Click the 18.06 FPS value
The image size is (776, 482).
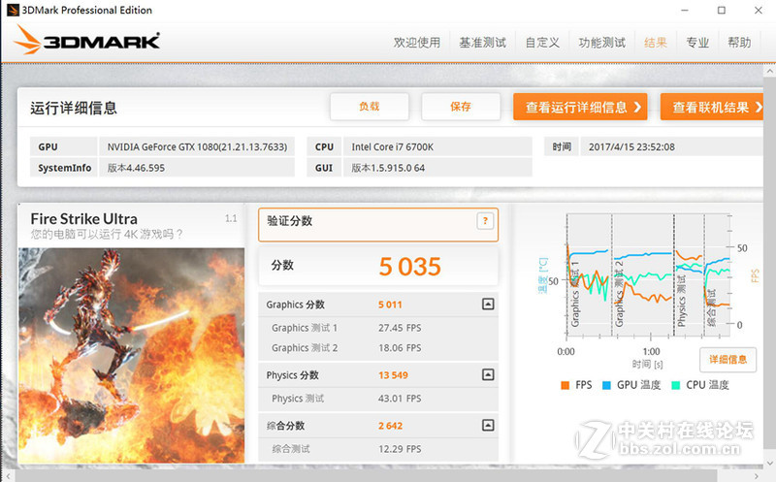click(400, 348)
